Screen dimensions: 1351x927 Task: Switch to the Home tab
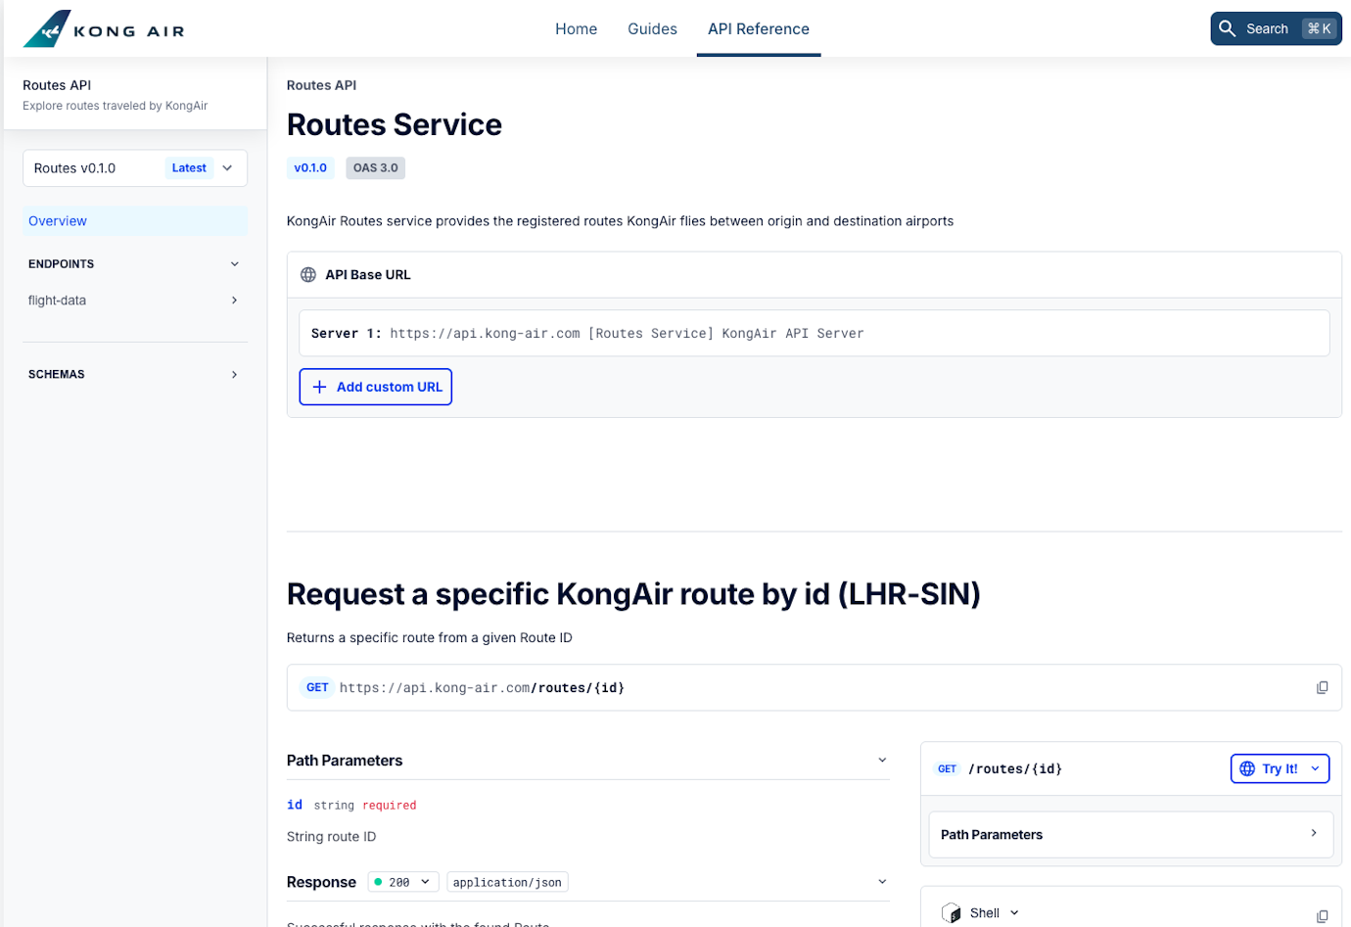[576, 28]
